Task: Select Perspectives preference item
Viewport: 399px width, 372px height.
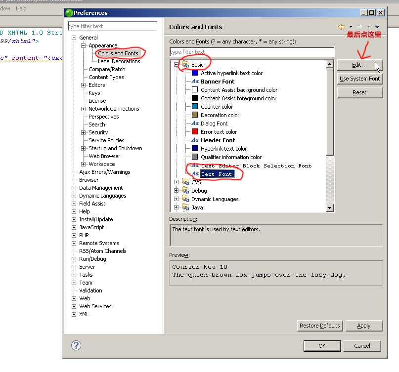Action: 103,117
